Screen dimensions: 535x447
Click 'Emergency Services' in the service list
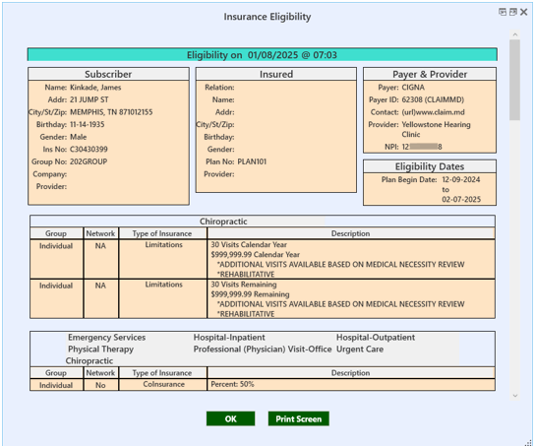click(107, 338)
